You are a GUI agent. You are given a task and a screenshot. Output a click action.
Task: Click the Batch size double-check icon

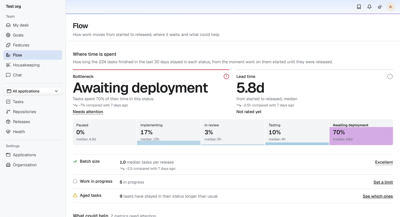pyautogui.click(x=75, y=161)
